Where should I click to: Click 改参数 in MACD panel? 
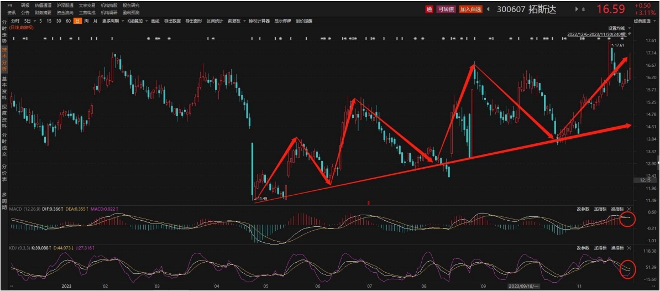(x=583, y=209)
